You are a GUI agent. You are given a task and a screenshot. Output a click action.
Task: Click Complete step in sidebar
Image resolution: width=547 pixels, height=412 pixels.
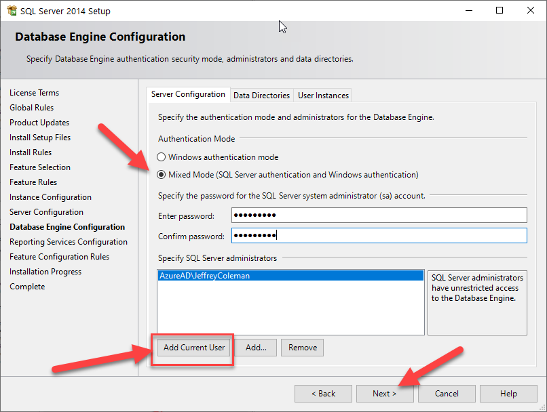[27, 287]
